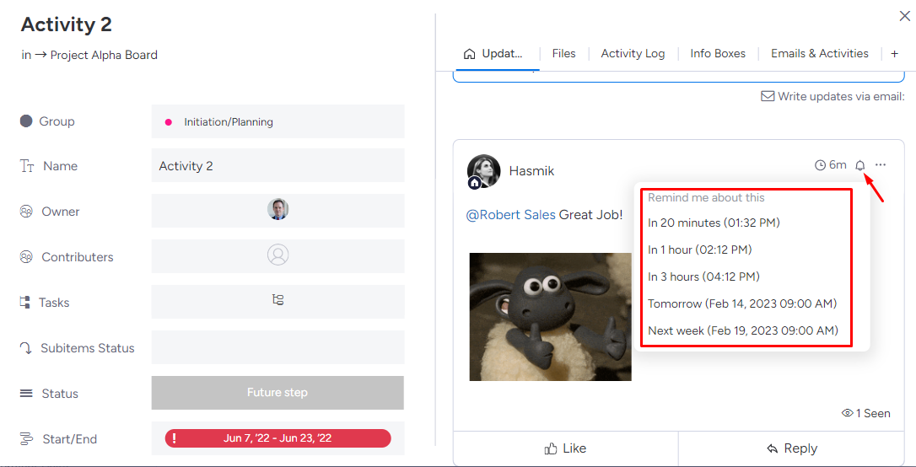Click the eye icon next to 1 Seen
Viewport: 916px width, 467px height.
(848, 413)
